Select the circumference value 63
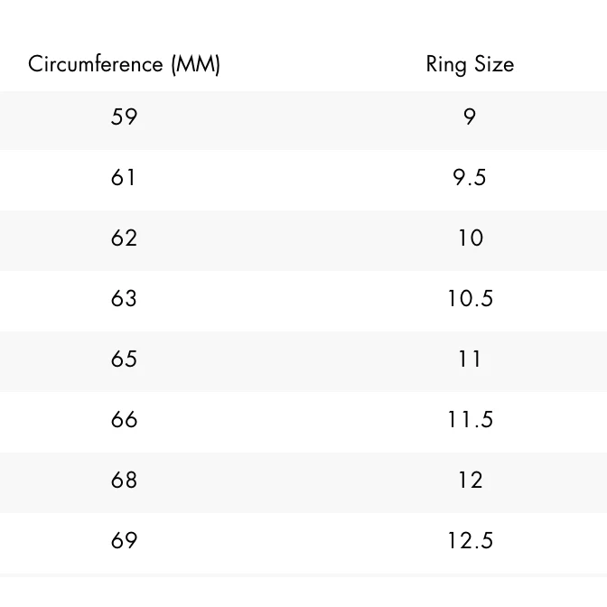 click(124, 299)
